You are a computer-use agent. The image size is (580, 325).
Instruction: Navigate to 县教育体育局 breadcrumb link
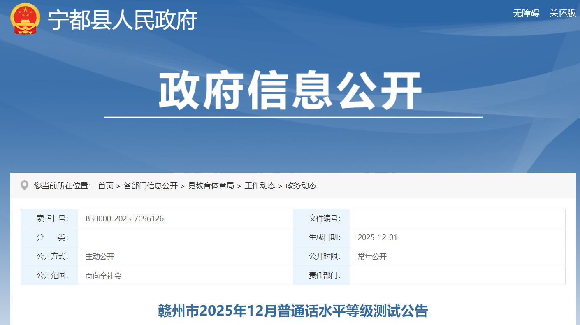point(211,186)
